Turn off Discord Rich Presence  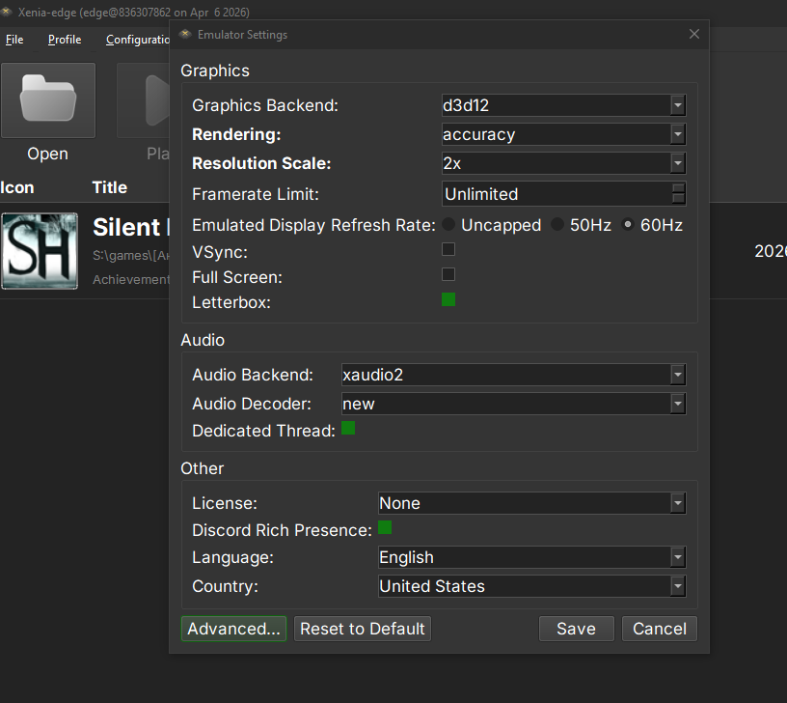click(x=385, y=527)
